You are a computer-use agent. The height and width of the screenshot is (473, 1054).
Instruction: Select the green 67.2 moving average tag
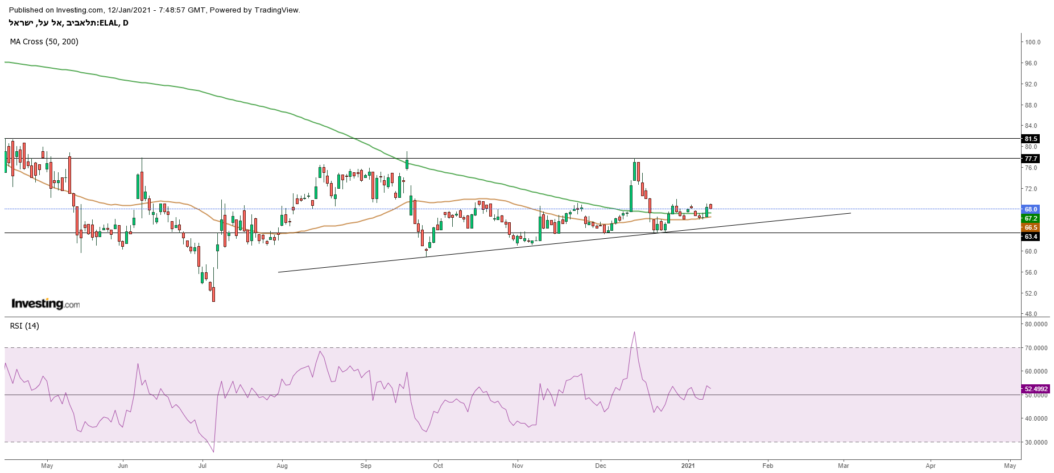(x=1031, y=218)
